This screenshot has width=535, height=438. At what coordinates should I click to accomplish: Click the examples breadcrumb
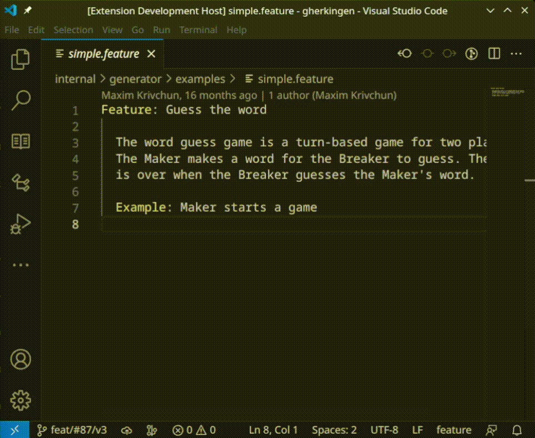pos(200,79)
